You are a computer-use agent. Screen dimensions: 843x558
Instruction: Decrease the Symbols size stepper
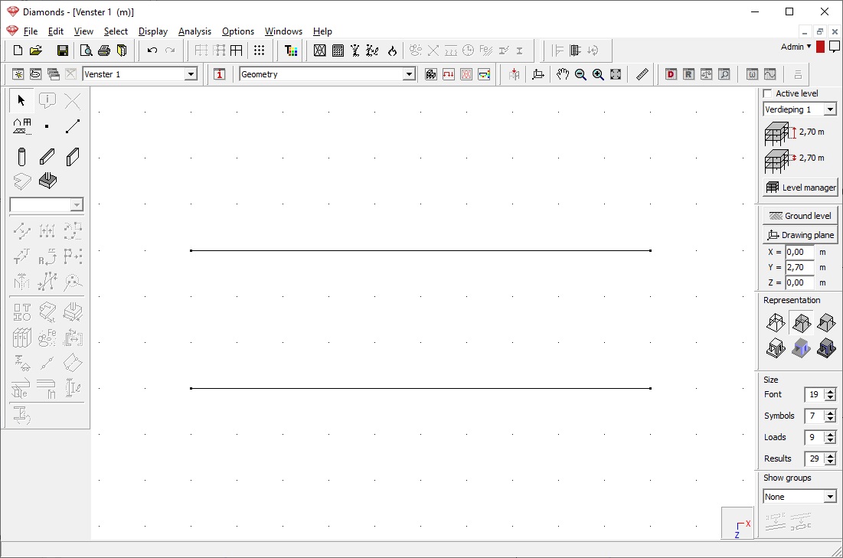831,419
